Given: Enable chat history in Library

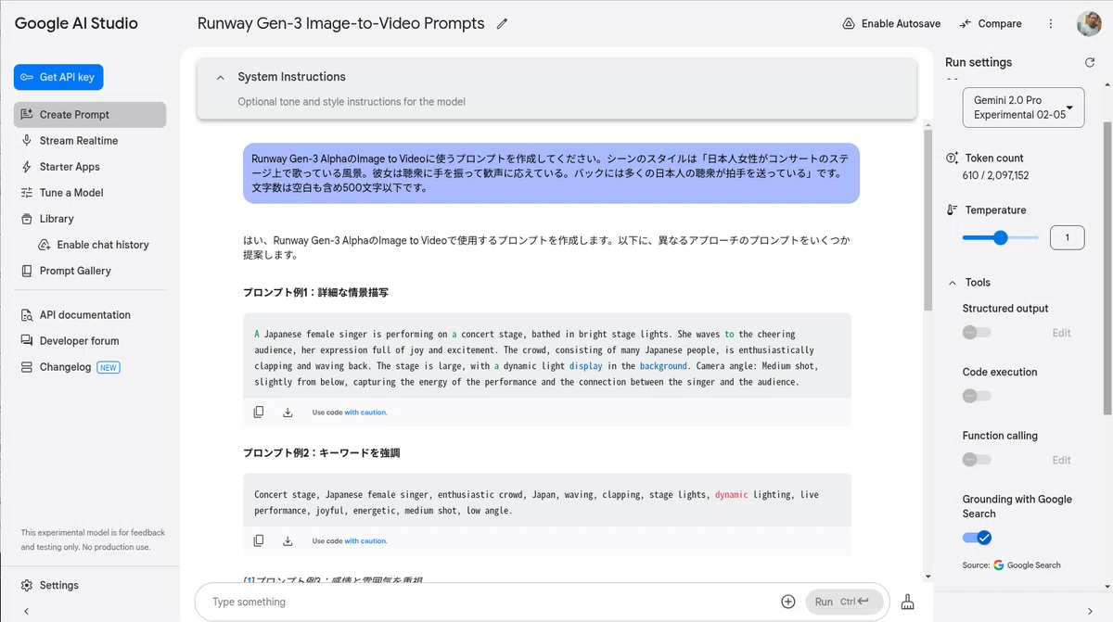Looking at the screenshot, I should pyautogui.click(x=93, y=245).
